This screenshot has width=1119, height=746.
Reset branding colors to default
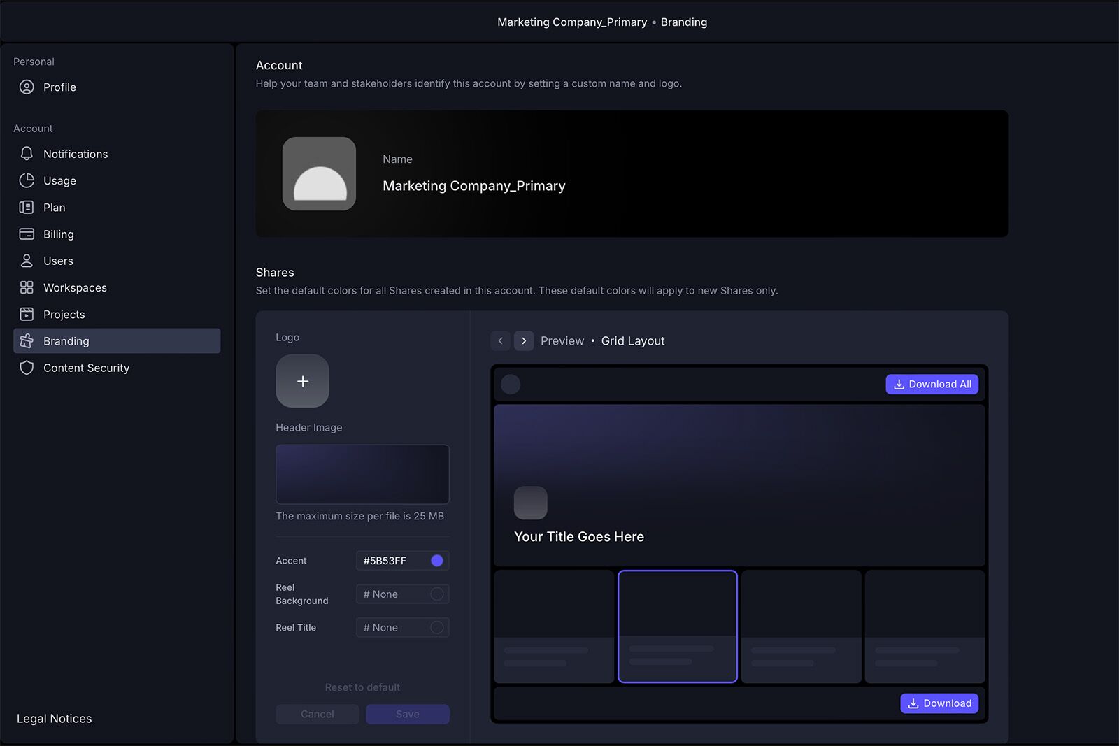click(362, 687)
